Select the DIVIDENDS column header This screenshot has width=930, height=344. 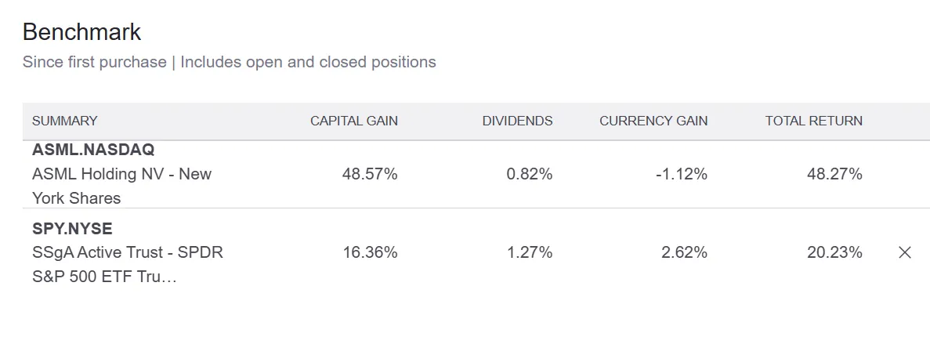[517, 121]
